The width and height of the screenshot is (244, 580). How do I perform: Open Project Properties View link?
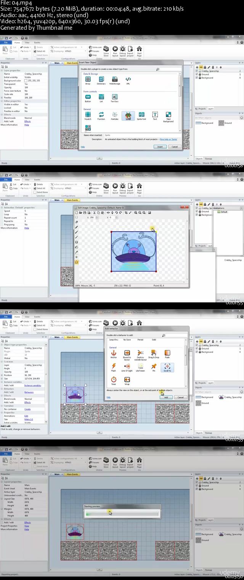pos(27,526)
